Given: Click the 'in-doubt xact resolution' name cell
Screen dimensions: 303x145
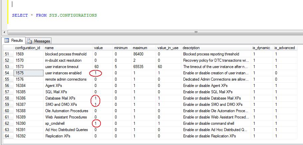Looking at the screenshot, I should (68, 60).
